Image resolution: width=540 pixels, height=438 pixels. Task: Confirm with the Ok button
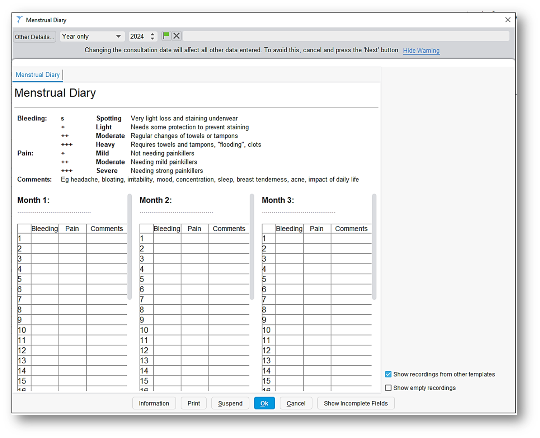264,403
